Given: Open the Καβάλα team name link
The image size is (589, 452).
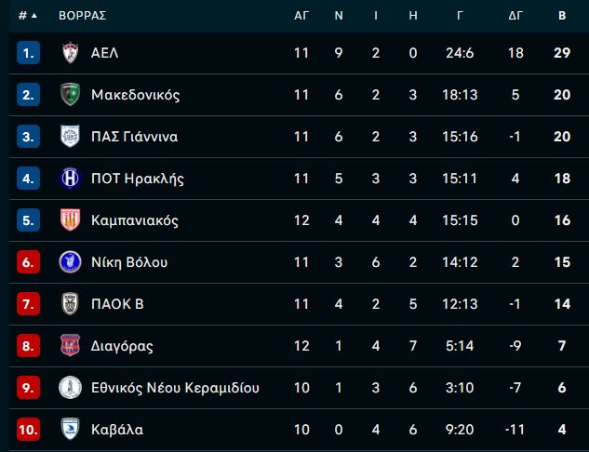Looking at the screenshot, I should (x=117, y=430).
